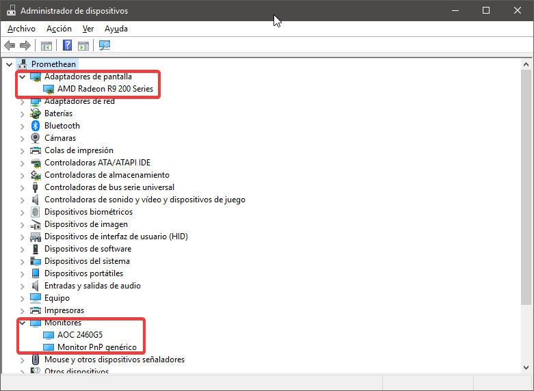The height and width of the screenshot is (391, 534).
Task: Select the Monitor PnP genérico entry
Action: click(97, 347)
